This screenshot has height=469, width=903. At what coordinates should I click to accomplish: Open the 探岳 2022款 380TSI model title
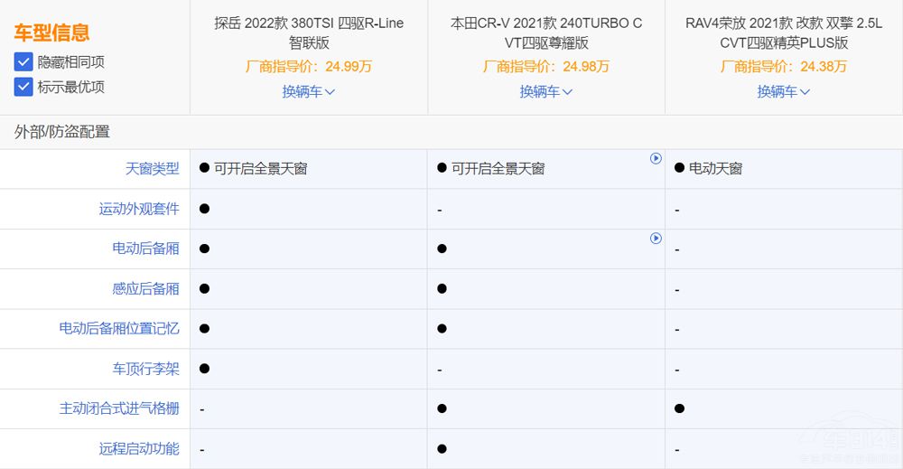tap(309, 33)
